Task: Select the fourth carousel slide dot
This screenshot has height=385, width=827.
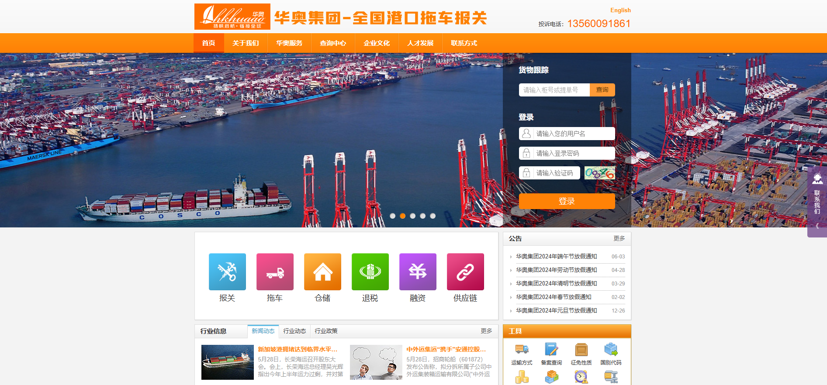Action: click(423, 216)
